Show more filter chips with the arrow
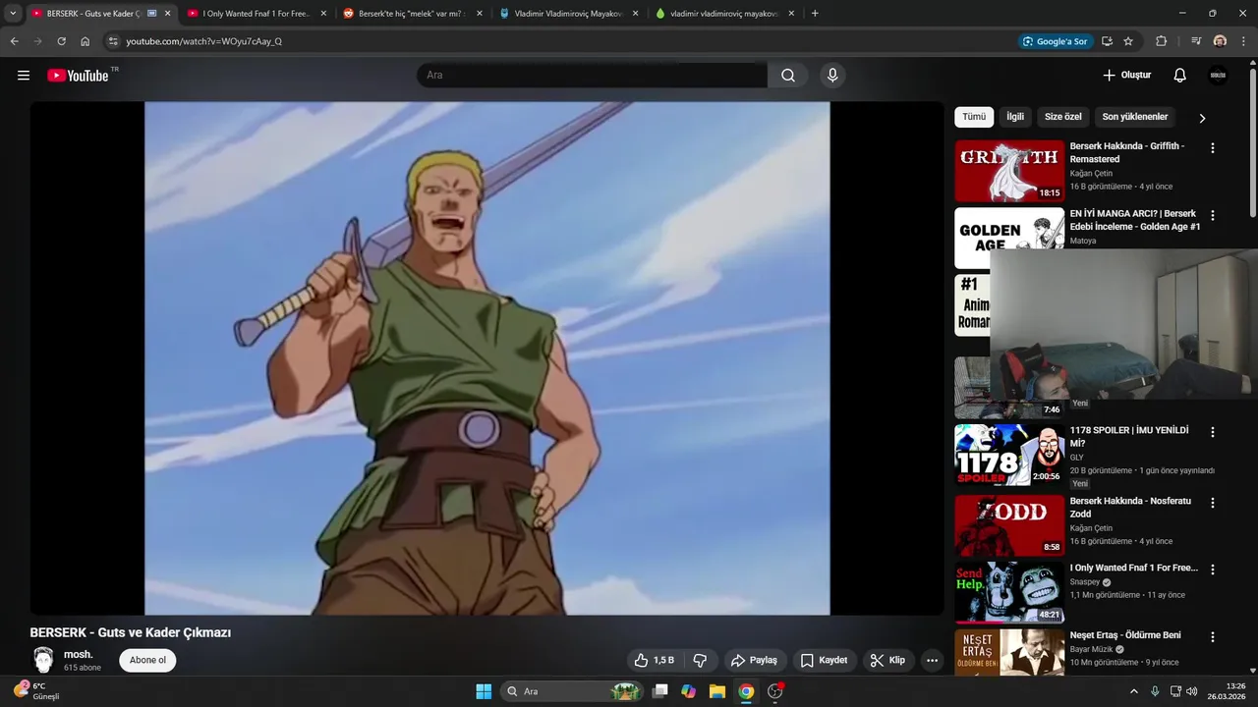Image resolution: width=1258 pixels, height=707 pixels. [x=1202, y=118]
